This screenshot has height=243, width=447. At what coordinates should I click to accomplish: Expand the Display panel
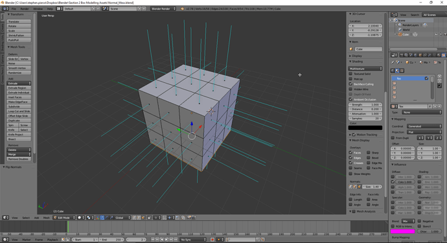(x=356, y=56)
